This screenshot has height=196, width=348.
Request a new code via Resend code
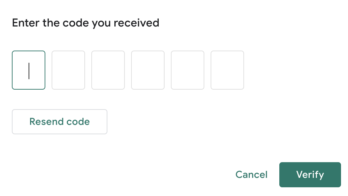[x=60, y=122]
